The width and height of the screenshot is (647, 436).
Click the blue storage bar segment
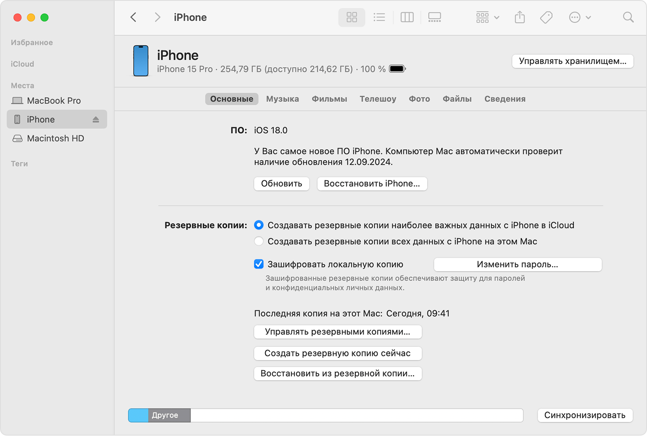click(139, 415)
